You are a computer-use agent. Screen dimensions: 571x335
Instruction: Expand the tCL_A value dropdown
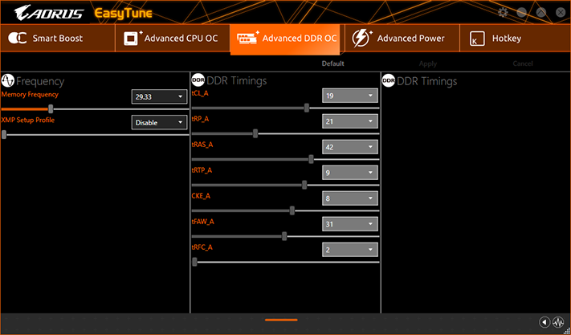(349, 96)
